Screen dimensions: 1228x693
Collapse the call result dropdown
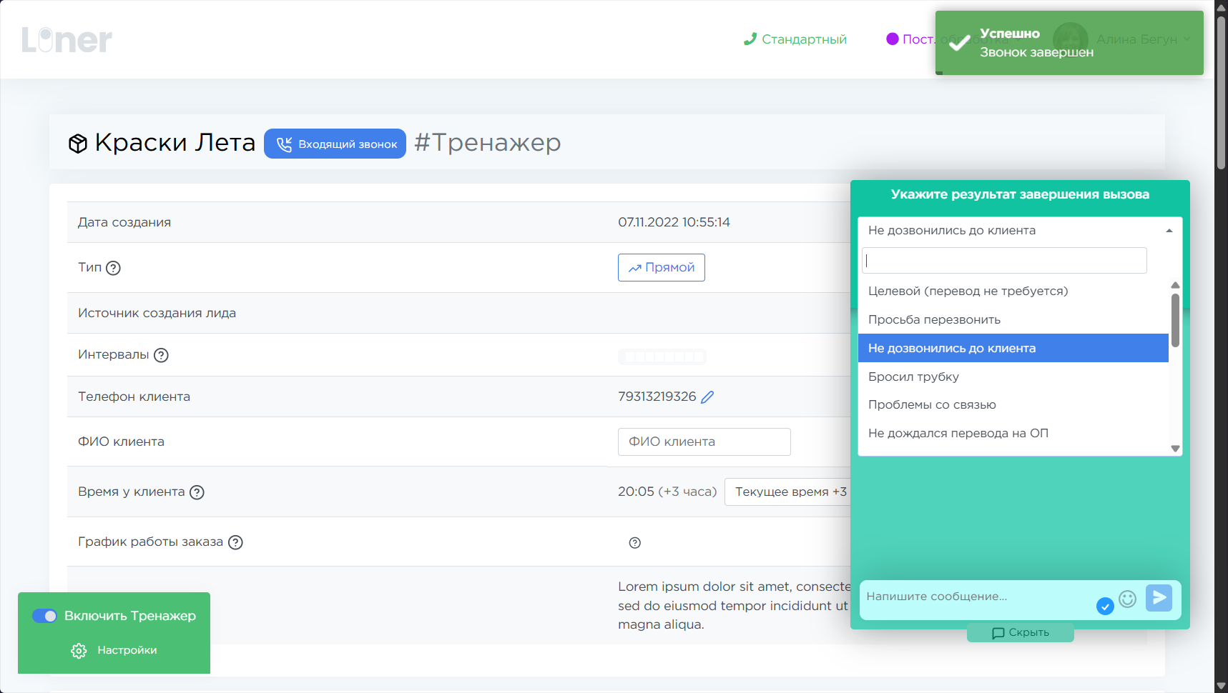coord(1169,231)
